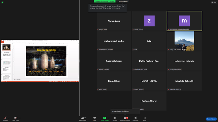Viewport: 218px width, 122px height.
Task: Open the Reactions menu
Action: (136, 119)
